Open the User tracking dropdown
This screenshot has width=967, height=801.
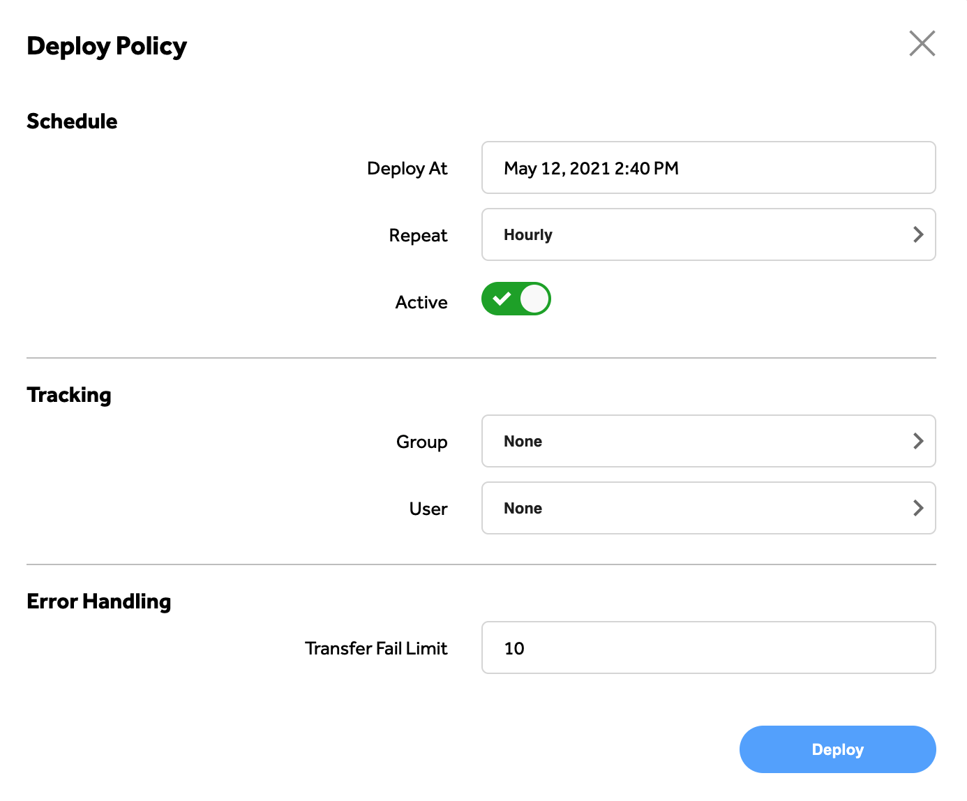click(708, 508)
